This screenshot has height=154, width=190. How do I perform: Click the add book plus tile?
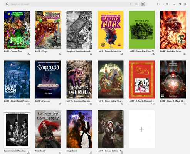pyautogui.click(x=142, y=129)
